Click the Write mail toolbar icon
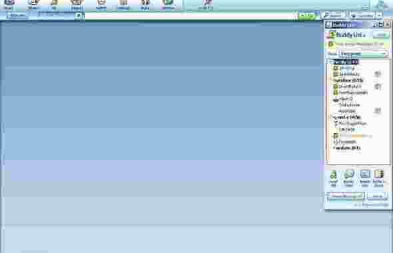The width and height of the screenshot is (393, 253). point(33,4)
